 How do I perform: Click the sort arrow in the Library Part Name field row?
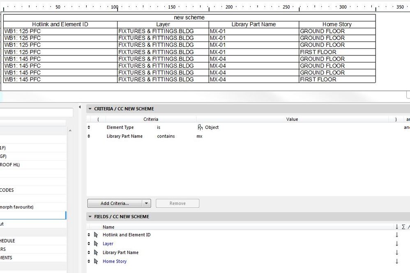coord(397,252)
